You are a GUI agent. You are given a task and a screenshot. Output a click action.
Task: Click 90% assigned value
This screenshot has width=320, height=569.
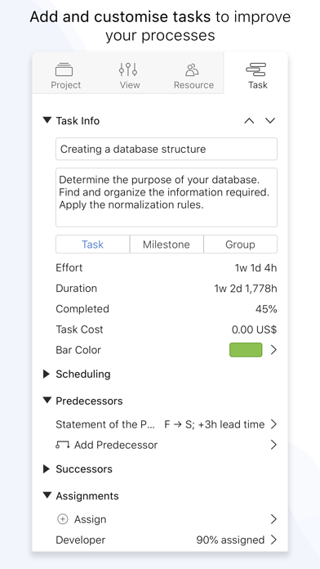pos(230,540)
